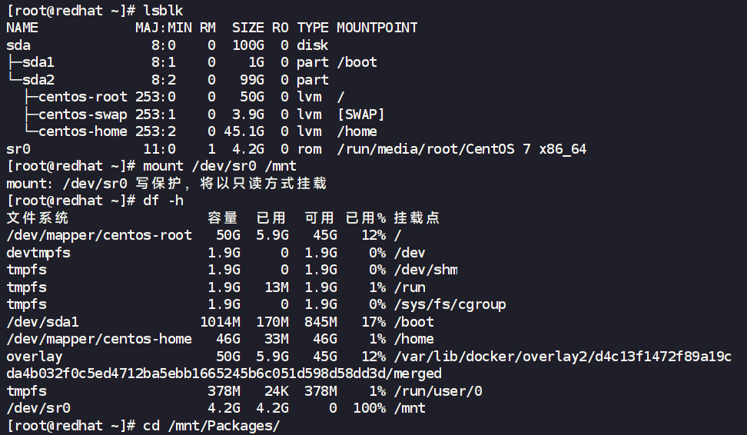
Task: Click the sda1 partition name
Action: (x=38, y=62)
